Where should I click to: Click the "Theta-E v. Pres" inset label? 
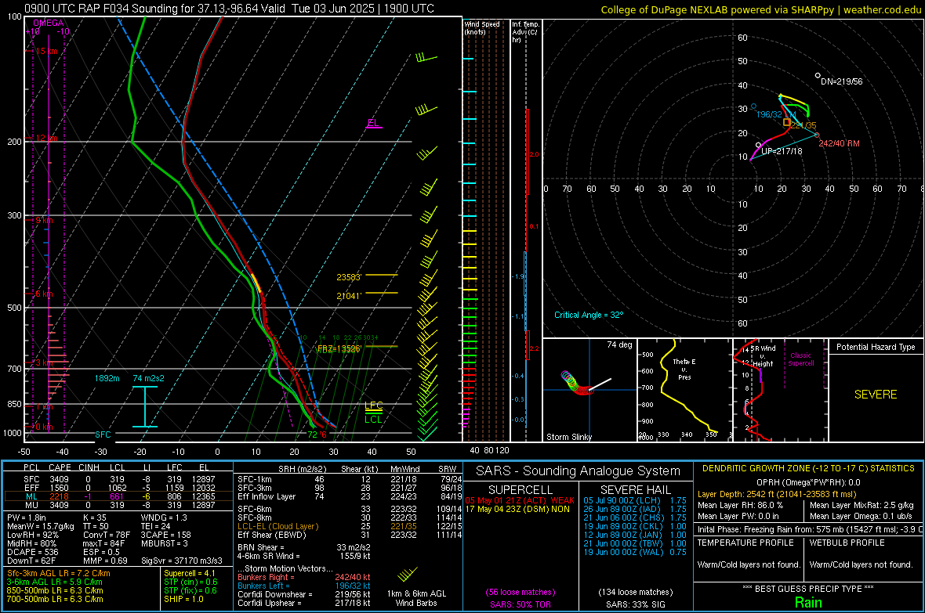tap(684, 369)
